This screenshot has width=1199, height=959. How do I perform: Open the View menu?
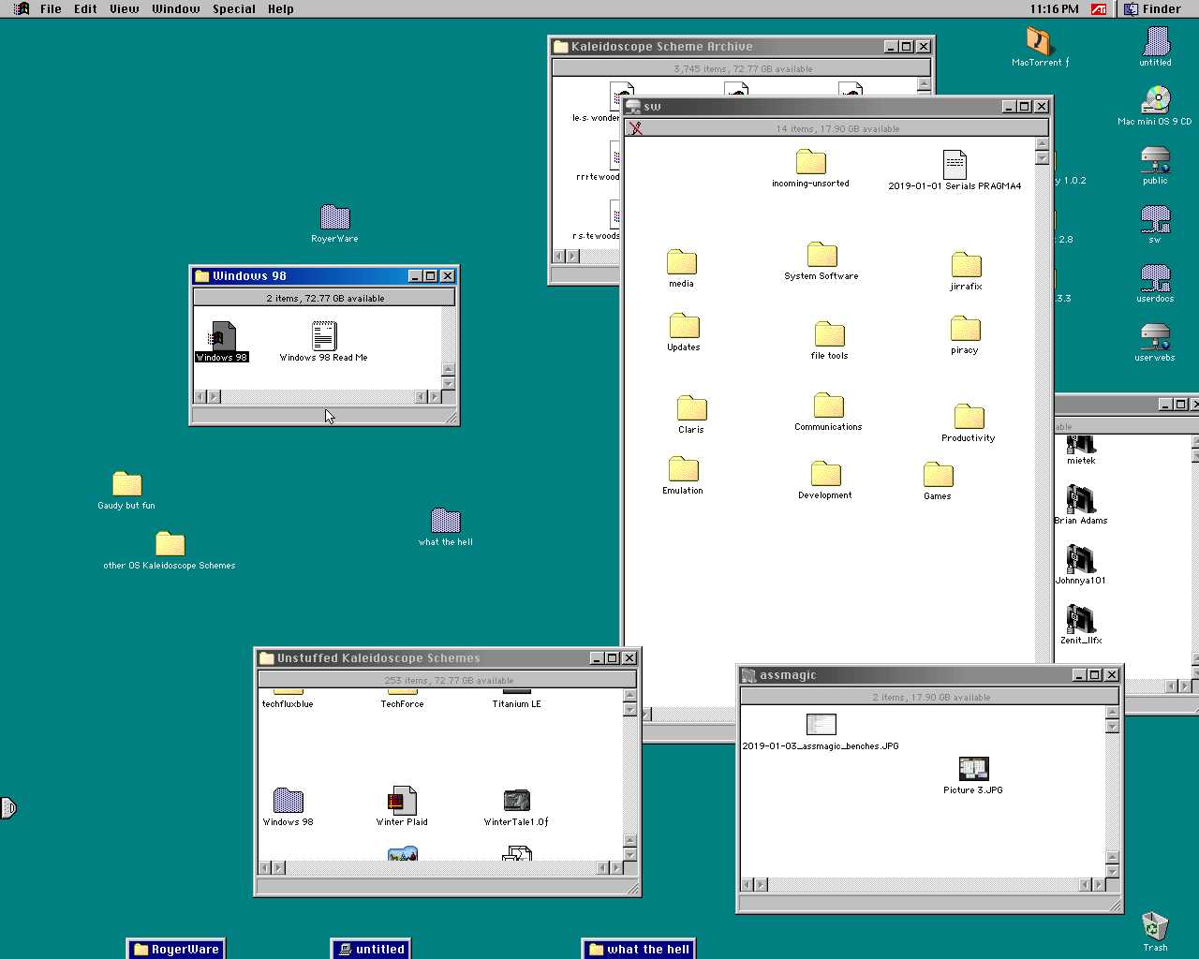click(124, 8)
